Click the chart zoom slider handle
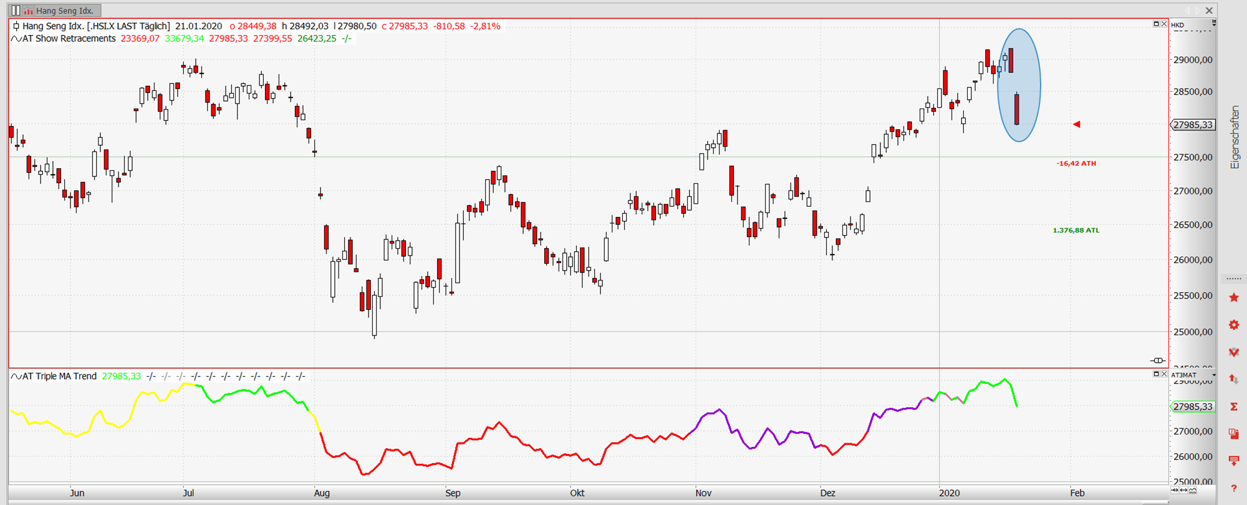The width and height of the screenshot is (1247, 505). pos(1158,360)
